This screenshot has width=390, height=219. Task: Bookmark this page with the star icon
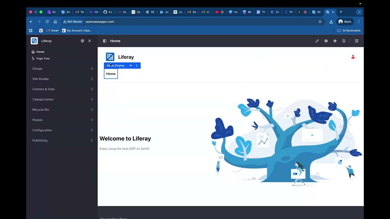click(320, 22)
